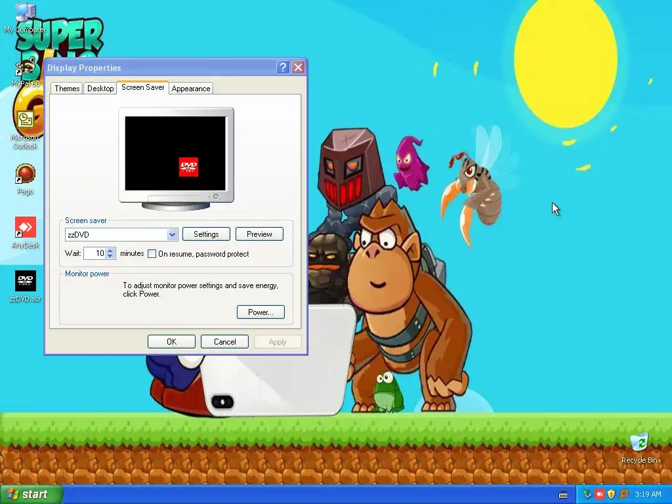Select the Recycle Bin icon
The height and width of the screenshot is (504, 672).
coord(639,448)
